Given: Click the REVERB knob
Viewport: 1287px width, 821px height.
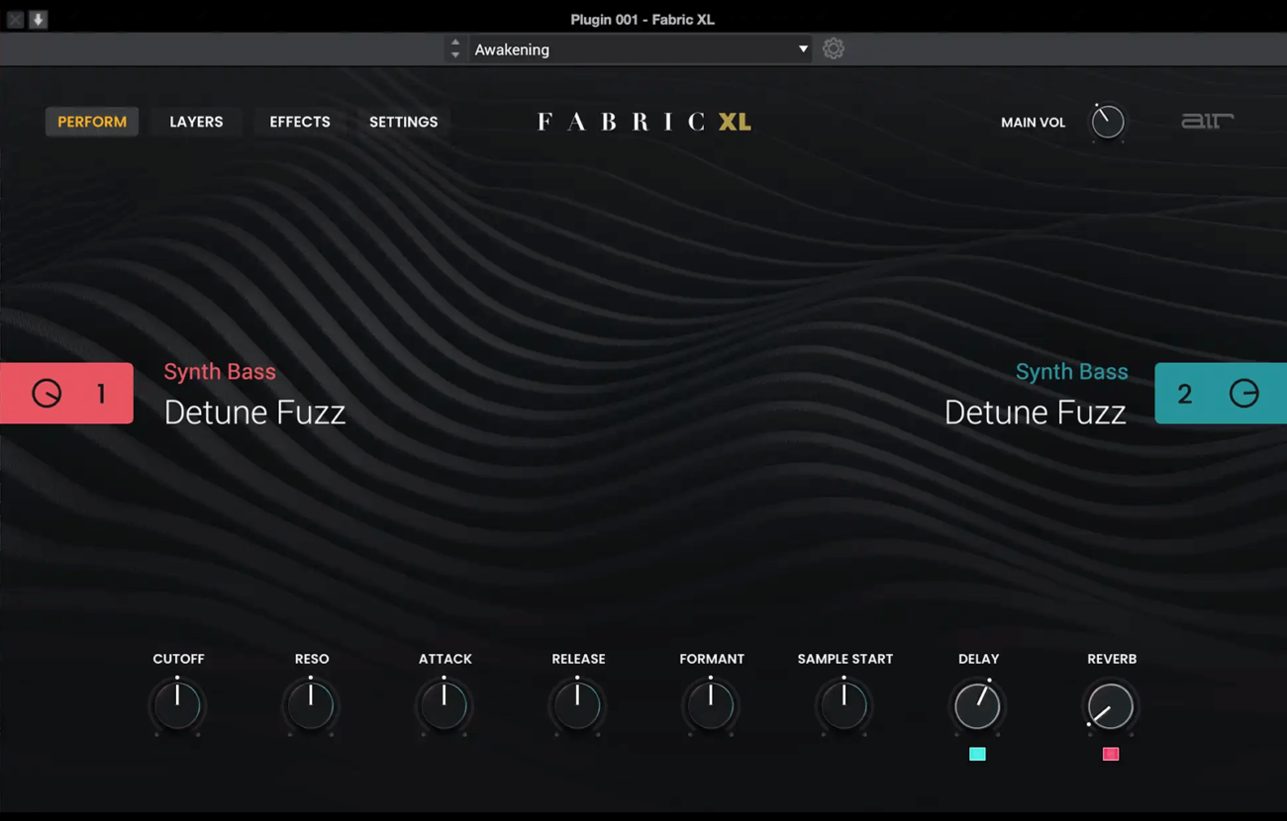Looking at the screenshot, I should point(1111,705).
